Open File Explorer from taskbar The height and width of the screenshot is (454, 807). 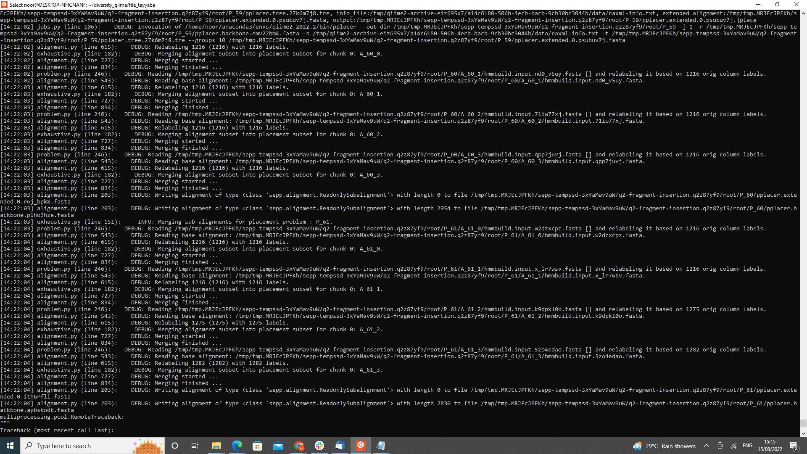(216, 446)
